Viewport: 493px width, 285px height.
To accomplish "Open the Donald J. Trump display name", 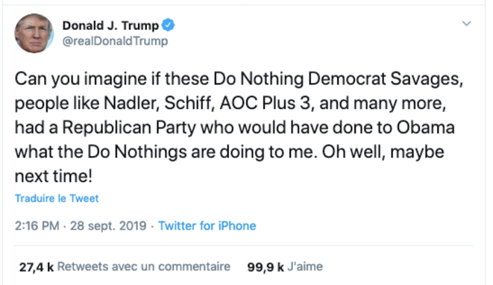I will tap(110, 25).
